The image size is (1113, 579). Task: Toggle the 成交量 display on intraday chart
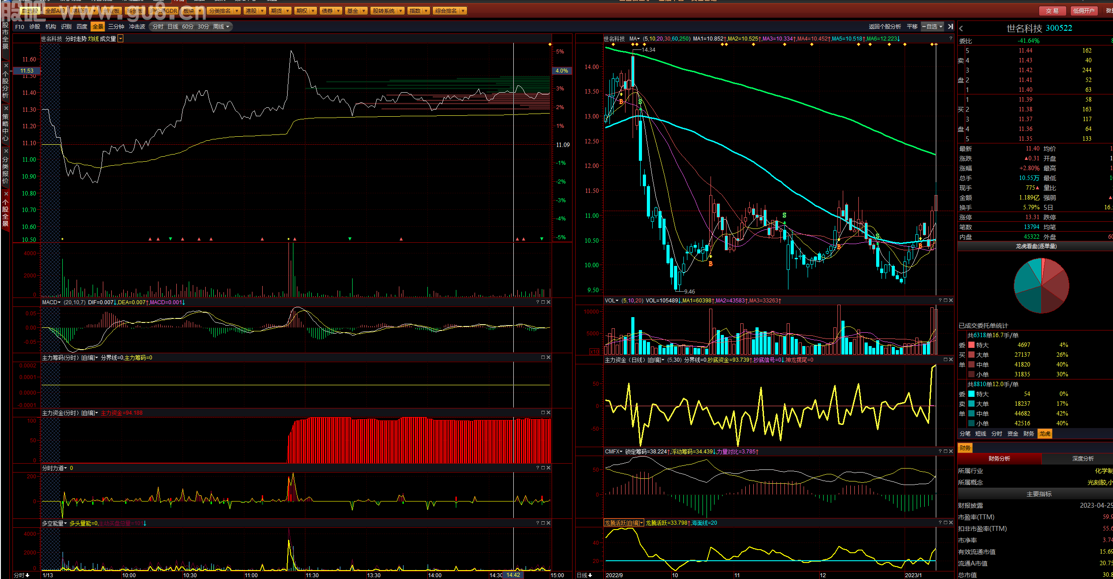(108, 39)
